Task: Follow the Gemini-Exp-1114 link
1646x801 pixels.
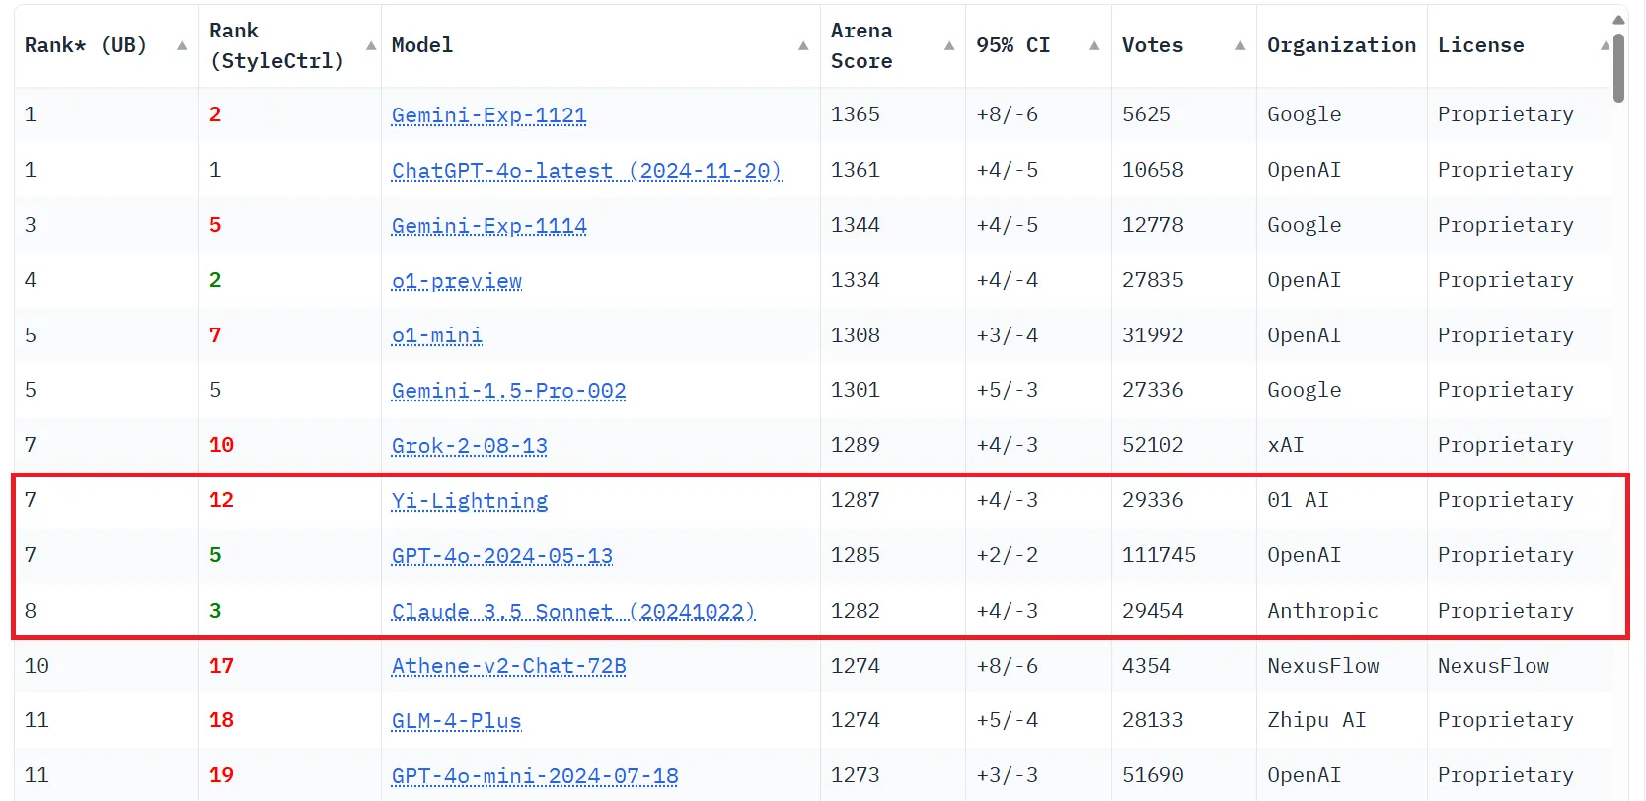Action: tap(488, 226)
